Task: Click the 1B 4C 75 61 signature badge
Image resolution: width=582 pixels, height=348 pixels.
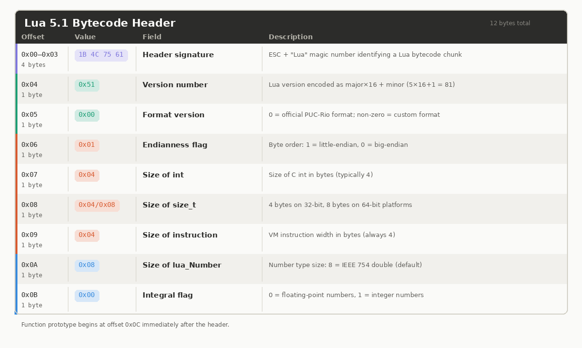Action: [x=101, y=54]
